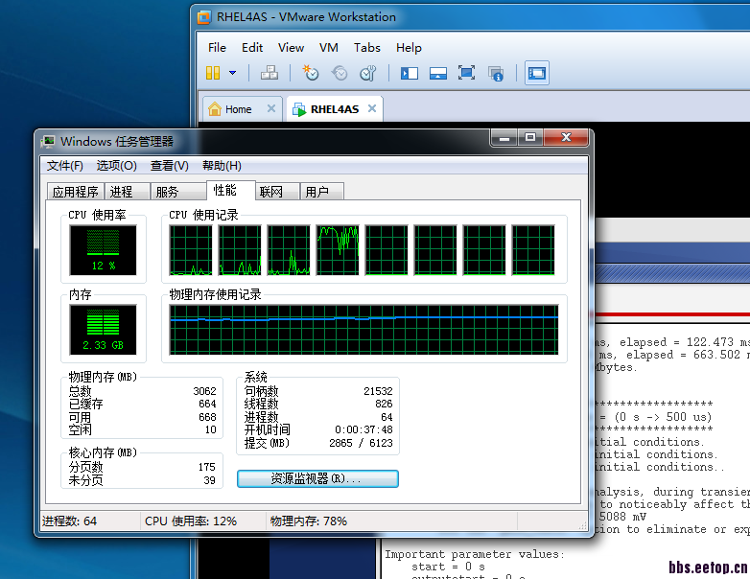This screenshot has height=579, width=750.
Task: Click the thumbnail bar toggle icon
Action: point(437,73)
